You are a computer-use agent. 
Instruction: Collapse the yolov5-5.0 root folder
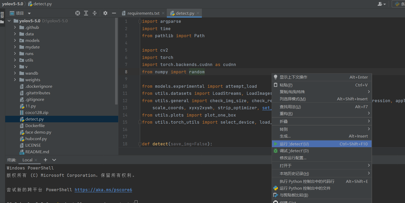click(x=9, y=21)
